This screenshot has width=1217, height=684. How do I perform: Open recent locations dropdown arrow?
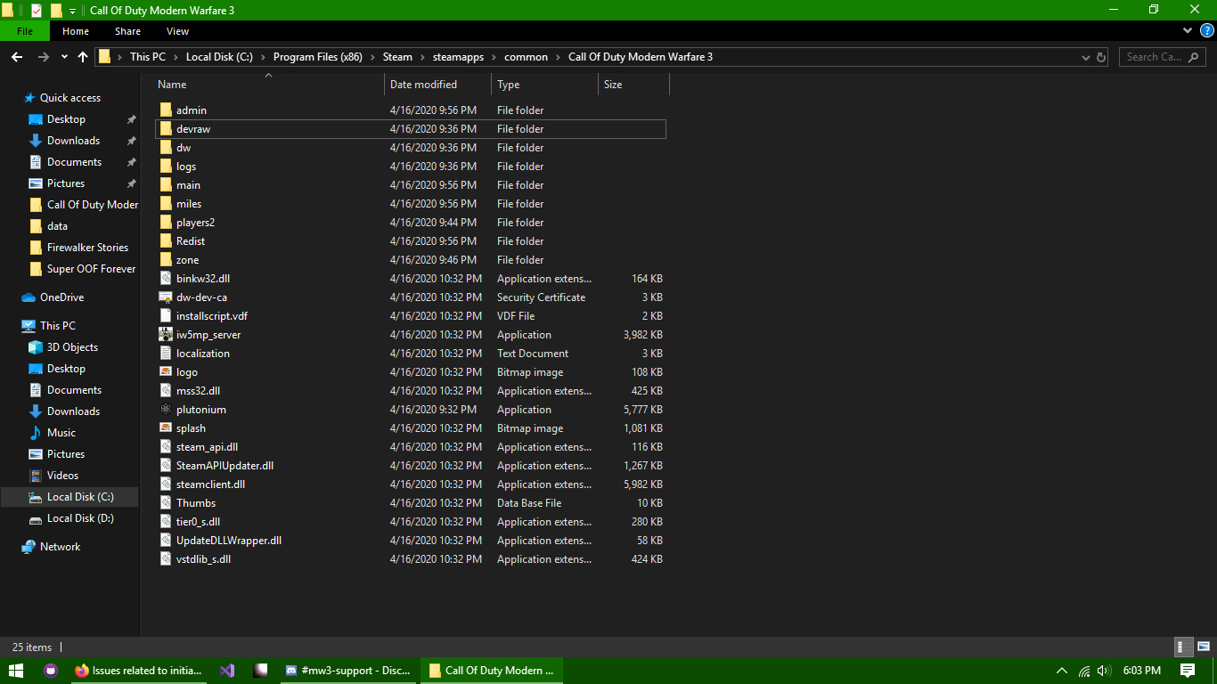tap(64, 57)
